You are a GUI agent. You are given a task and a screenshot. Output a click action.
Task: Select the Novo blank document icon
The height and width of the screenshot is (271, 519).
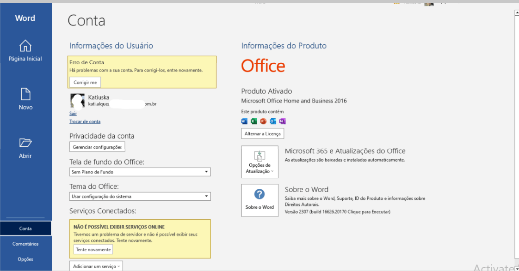pyautogui.click(x=25, y=94)
